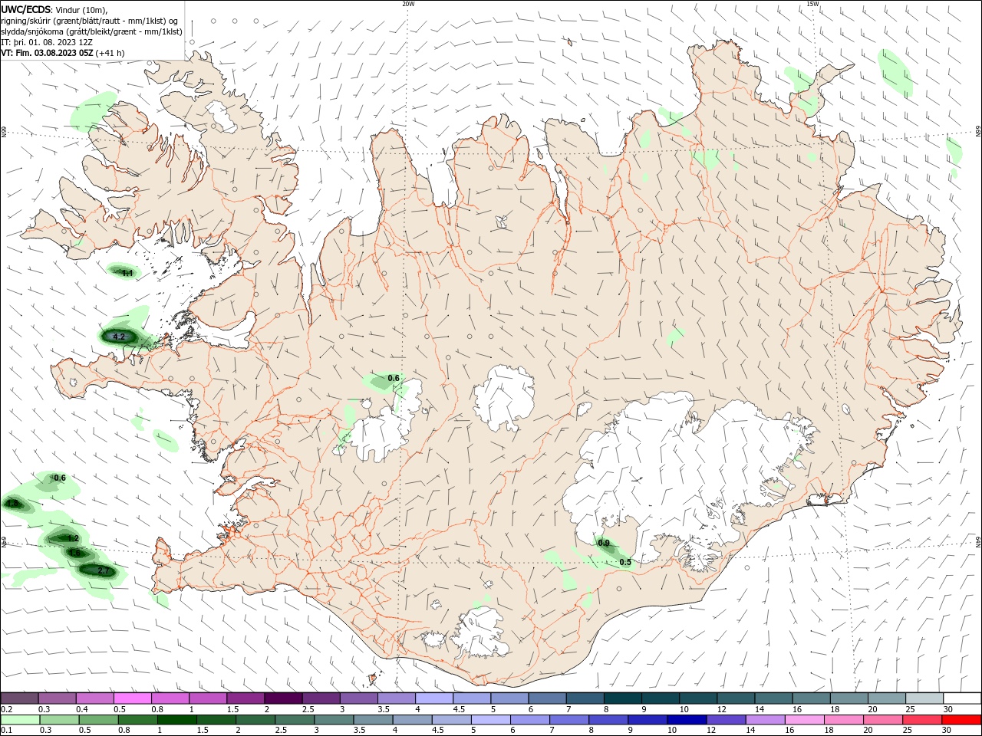Click the init time line 'IT: Þri. 01. 08. 2023 12Z'
The image size is (982, 736).
46,42
